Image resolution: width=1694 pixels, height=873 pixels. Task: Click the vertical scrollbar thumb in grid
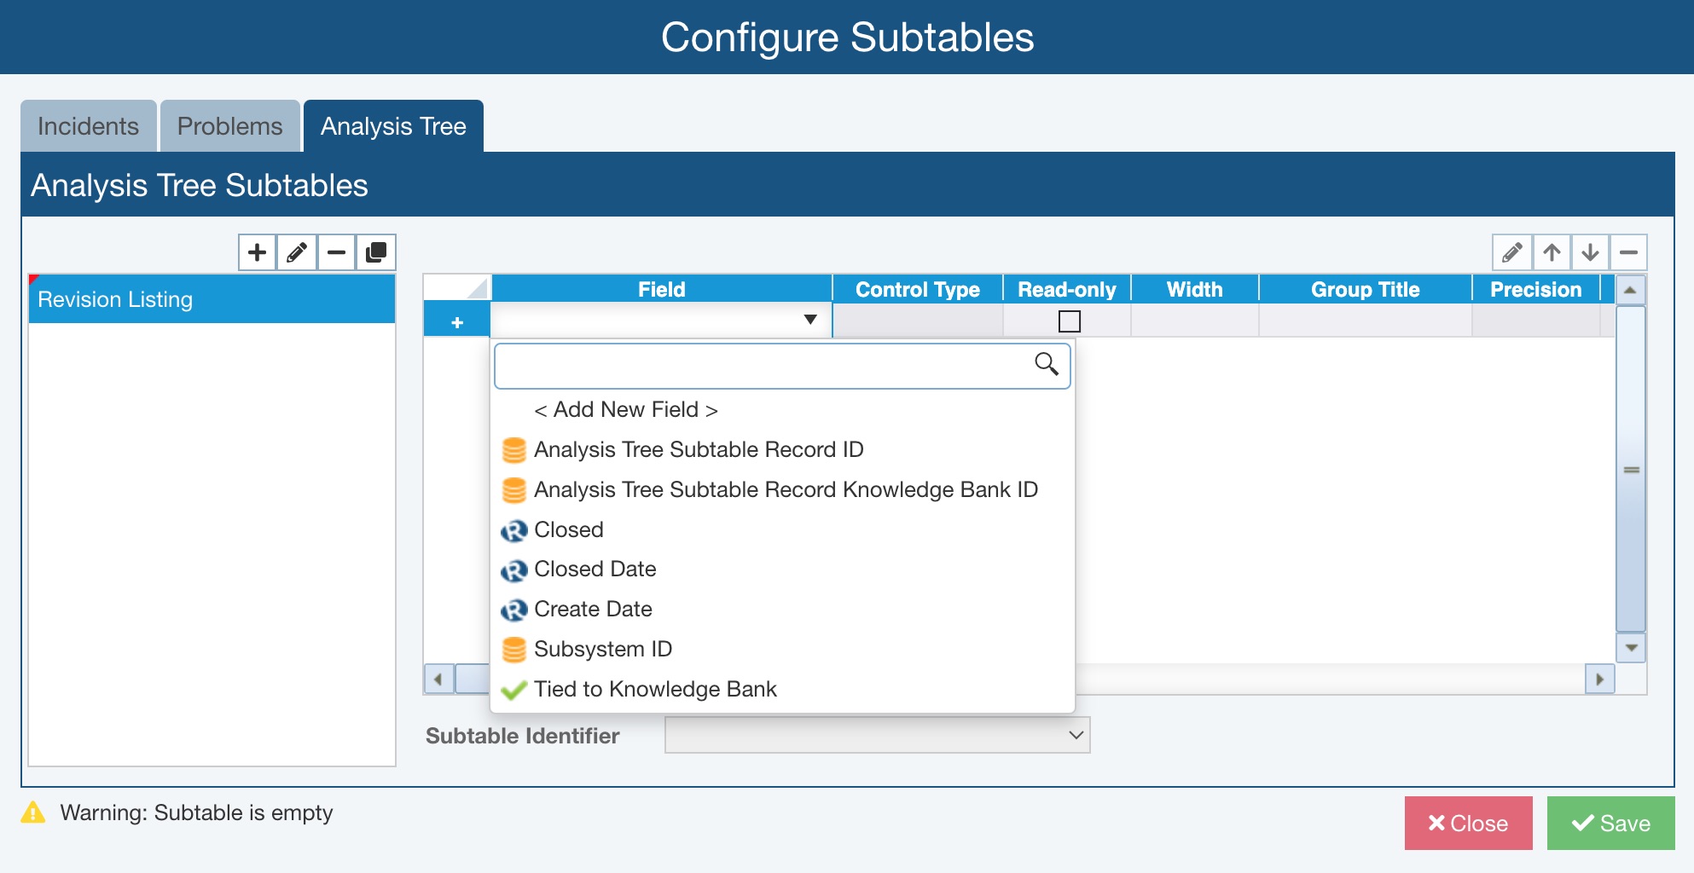[1631, 470]
